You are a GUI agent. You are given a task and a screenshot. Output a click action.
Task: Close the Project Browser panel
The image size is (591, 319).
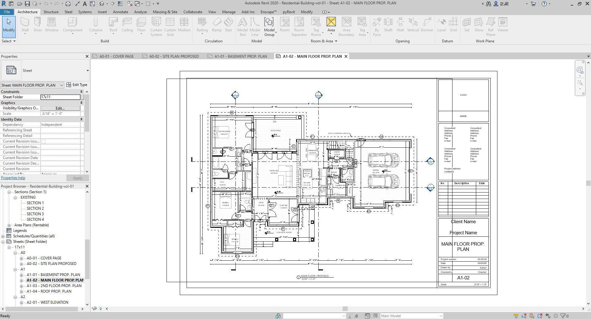coord(87,186)
